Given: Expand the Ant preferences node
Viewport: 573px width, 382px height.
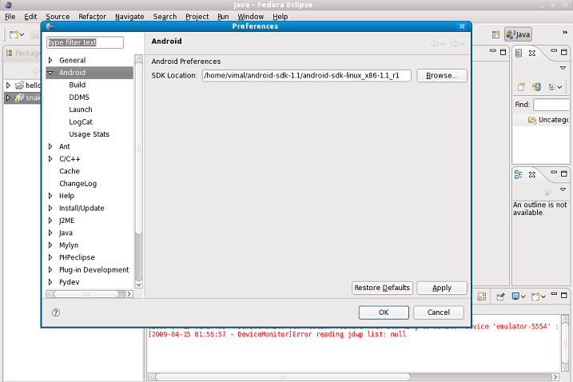Looking at the screenshot, I should pos(50,146).
